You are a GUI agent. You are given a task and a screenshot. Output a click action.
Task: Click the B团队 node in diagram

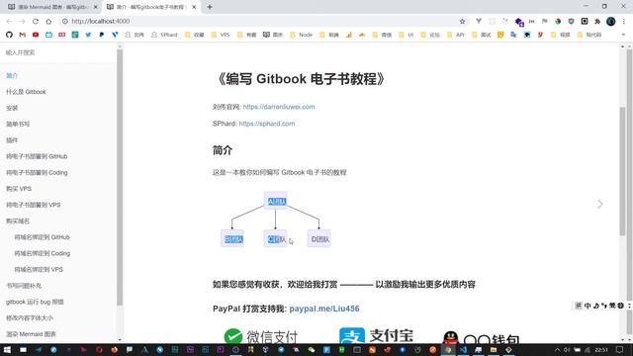click(x=232, y=239)
